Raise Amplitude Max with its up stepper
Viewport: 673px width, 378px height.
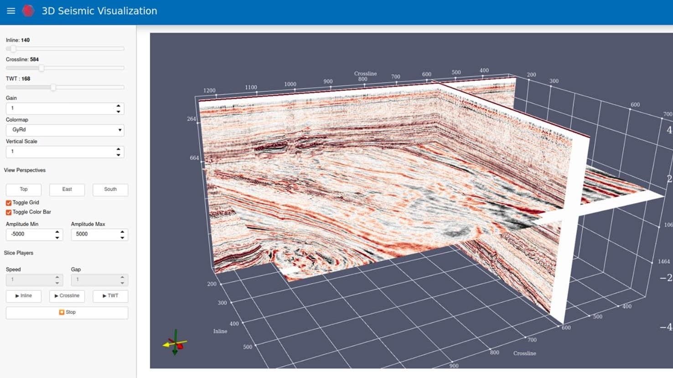coord(122,231)
